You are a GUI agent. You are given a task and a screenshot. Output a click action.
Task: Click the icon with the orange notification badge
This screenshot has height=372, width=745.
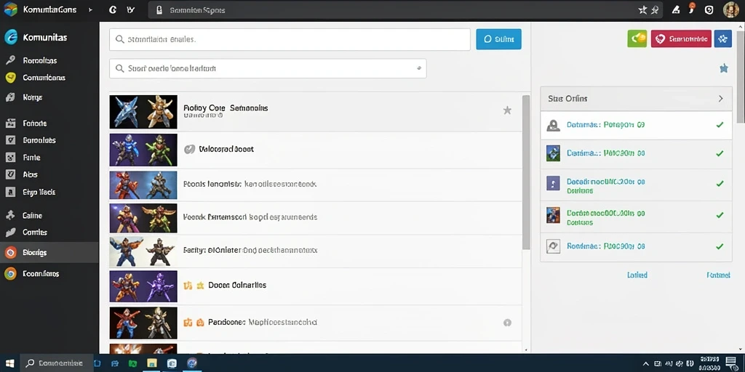(692, 7)
